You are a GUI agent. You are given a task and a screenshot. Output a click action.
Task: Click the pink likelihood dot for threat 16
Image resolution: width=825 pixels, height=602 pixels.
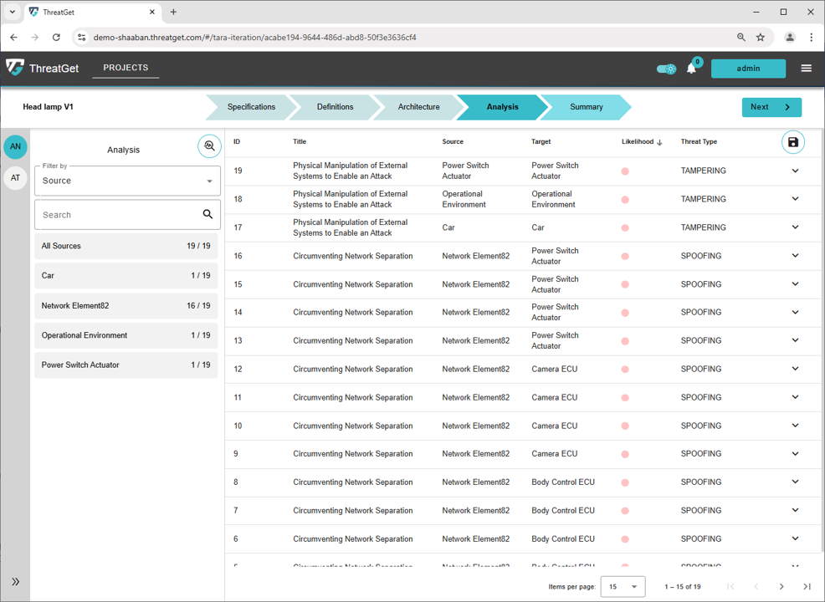(x=623, y=255)
